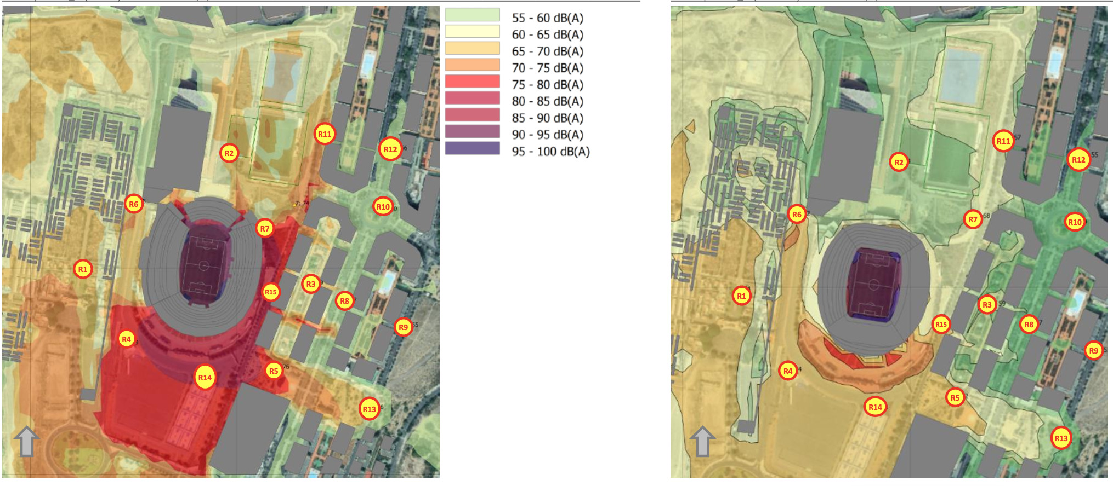Click the 95 - 100 dB(A) purple swatch

pyautogui.click(x=472, y=149)
